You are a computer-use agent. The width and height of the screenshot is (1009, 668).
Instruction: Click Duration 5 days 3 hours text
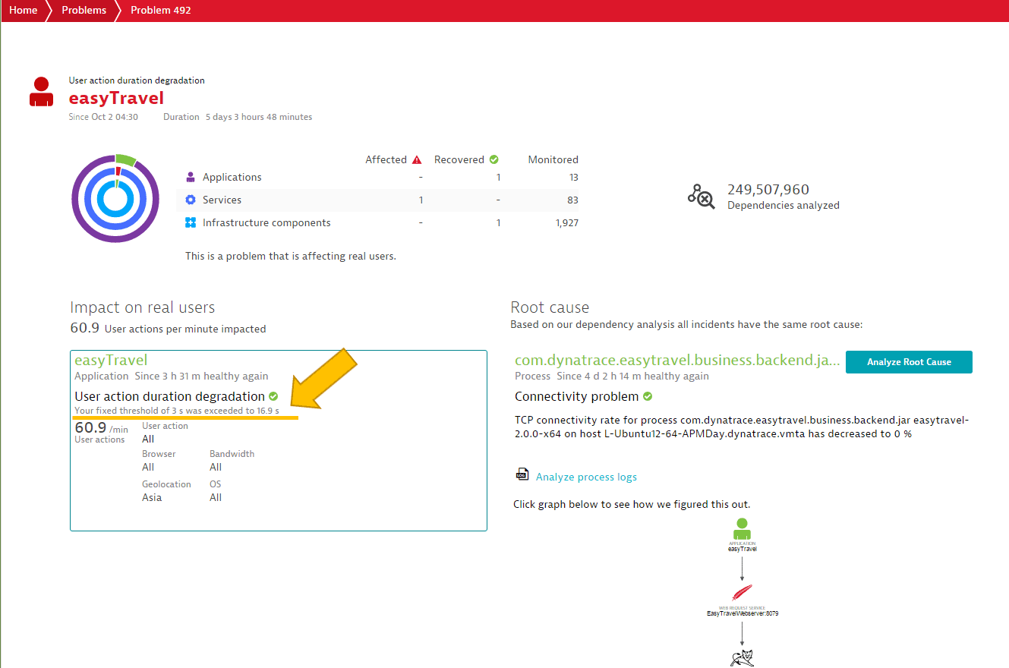pos(238,117)
